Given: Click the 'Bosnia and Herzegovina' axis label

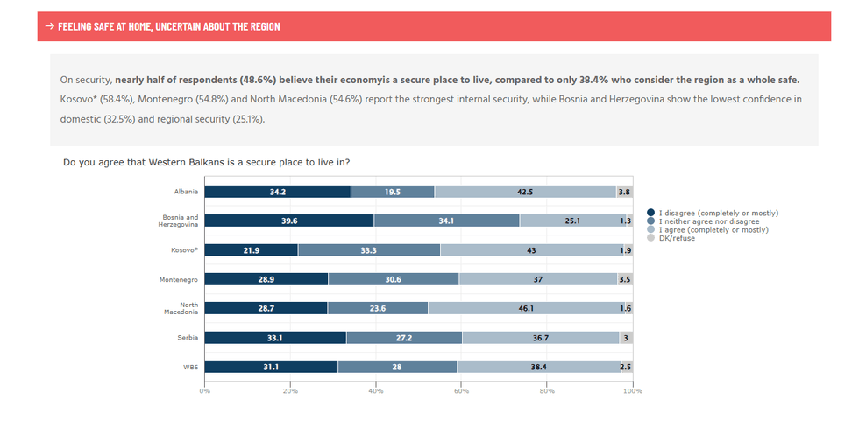Looking at the screenshot, I should (180, 221).
